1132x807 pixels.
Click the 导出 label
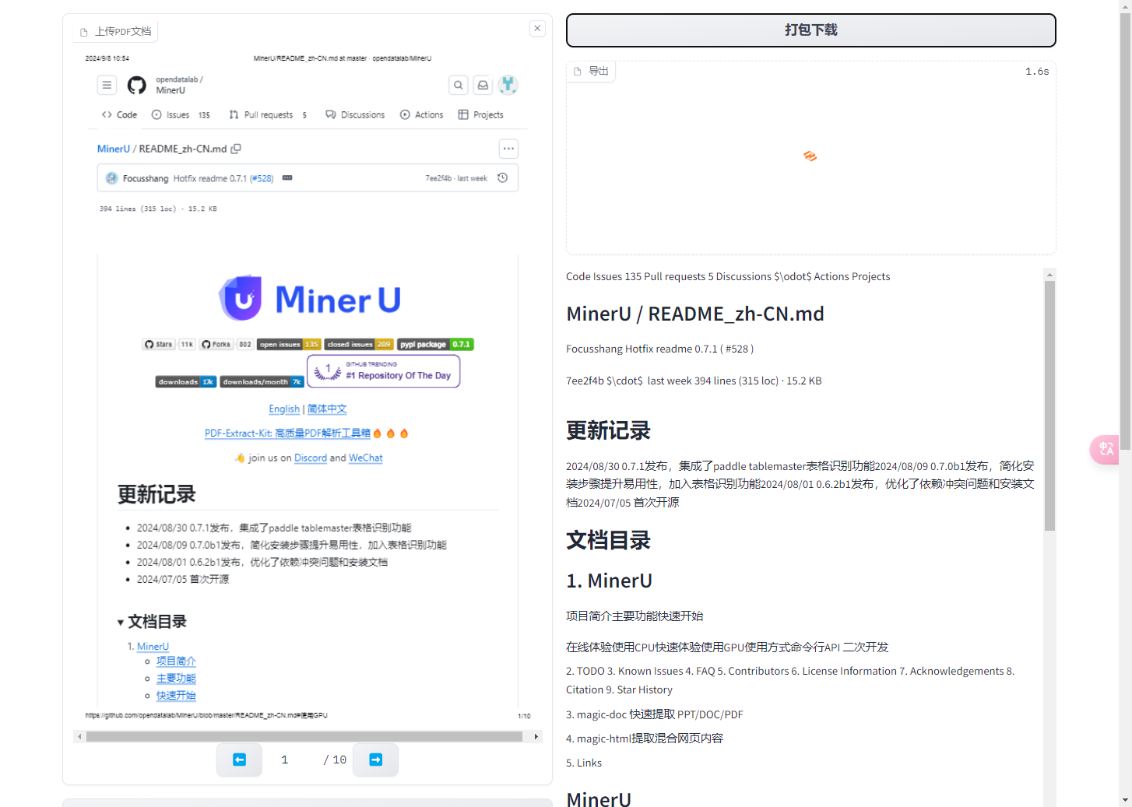point(591,71)
